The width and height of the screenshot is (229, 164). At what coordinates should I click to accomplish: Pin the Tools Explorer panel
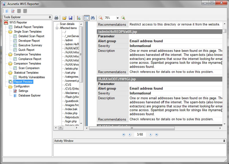(x=50, y=17)
